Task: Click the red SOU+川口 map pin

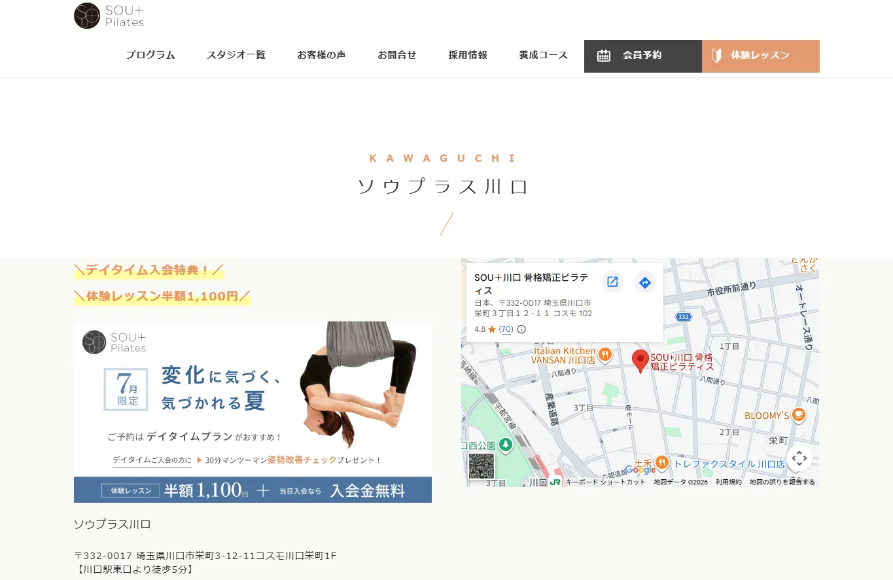Action: coord(640,361)
